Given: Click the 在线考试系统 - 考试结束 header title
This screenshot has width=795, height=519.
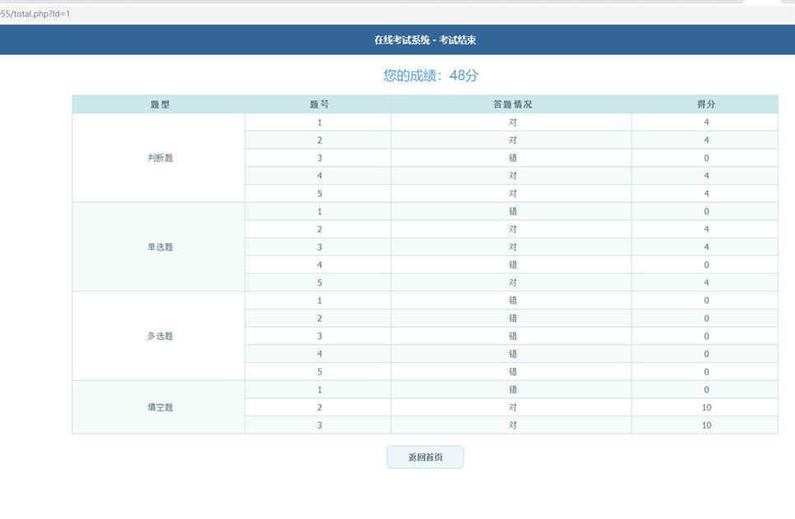Looking at the screenshot, I should point(425,40).
